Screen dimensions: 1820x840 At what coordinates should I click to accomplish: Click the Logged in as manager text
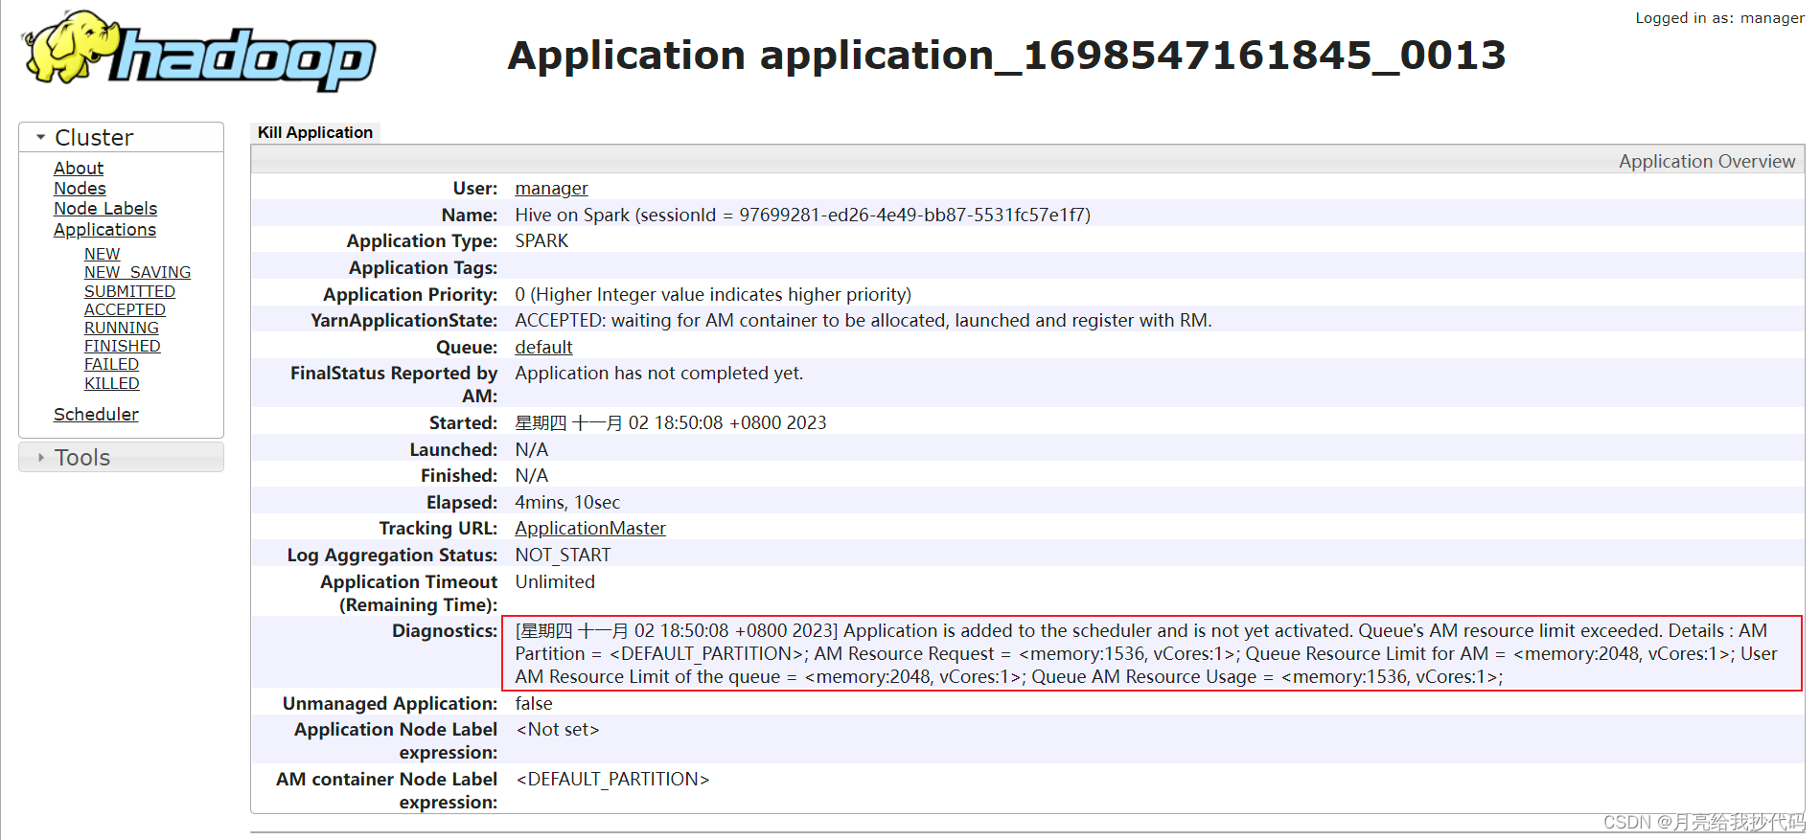[1719, 18]
